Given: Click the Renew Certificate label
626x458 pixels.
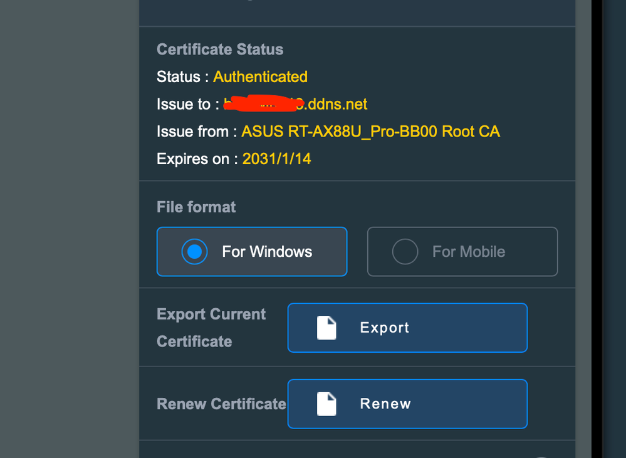Looking at the screenshot, I should [221, 404].
